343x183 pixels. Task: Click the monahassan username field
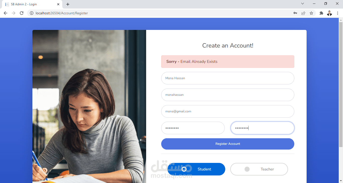[228, 95]
